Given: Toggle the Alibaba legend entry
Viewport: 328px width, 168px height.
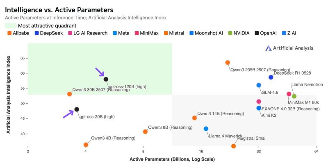Looking at the screenshot, I should tap(18, 33).
